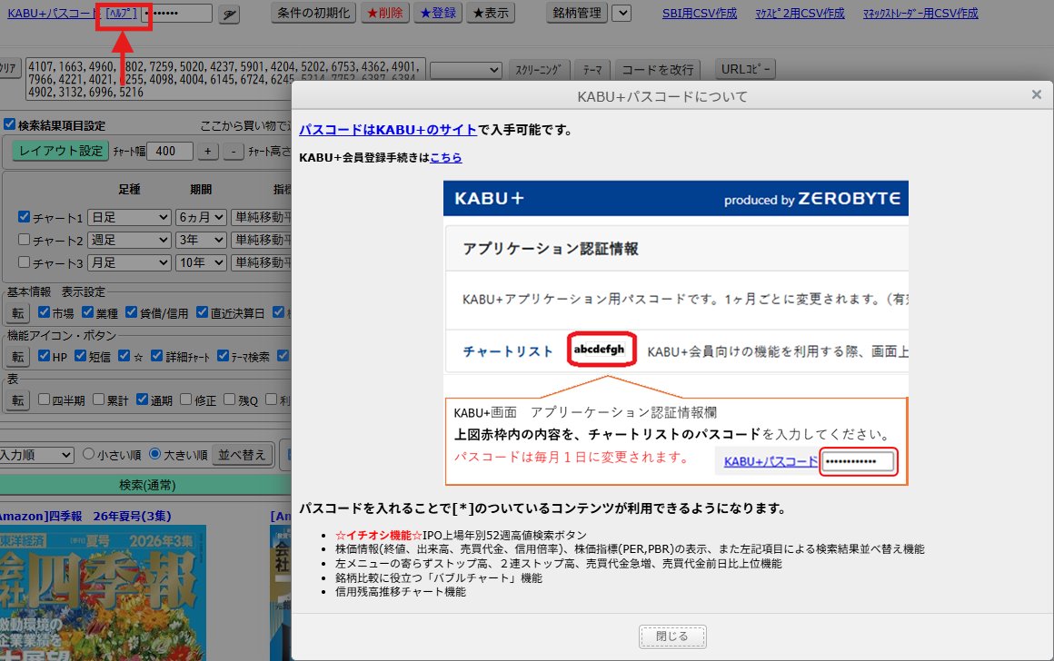
Task: Uncheck the 通期 checkbox
Action: [x=143, y=399]
